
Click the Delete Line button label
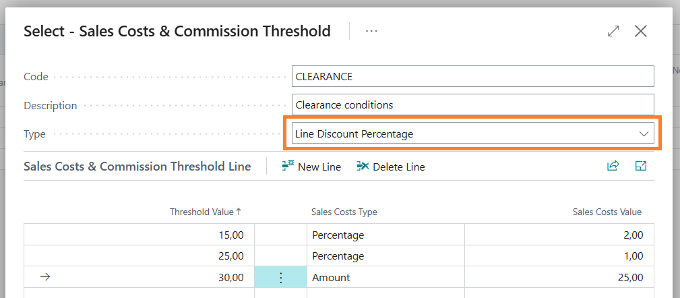point(398,167)
